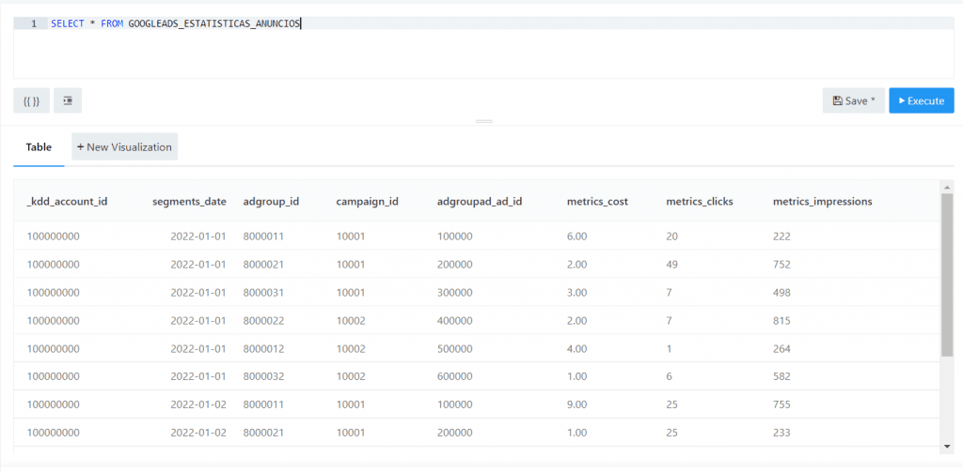Click the scrollbar up arrow in results table
This screenshot has height=473, width=963.
click(947, 186)
